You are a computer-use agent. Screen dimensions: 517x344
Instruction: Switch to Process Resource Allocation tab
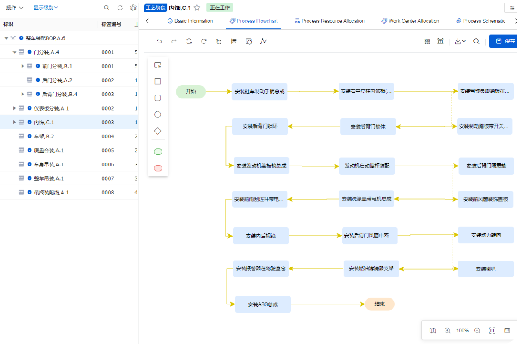pyautogui.click(x=330, y=21)
